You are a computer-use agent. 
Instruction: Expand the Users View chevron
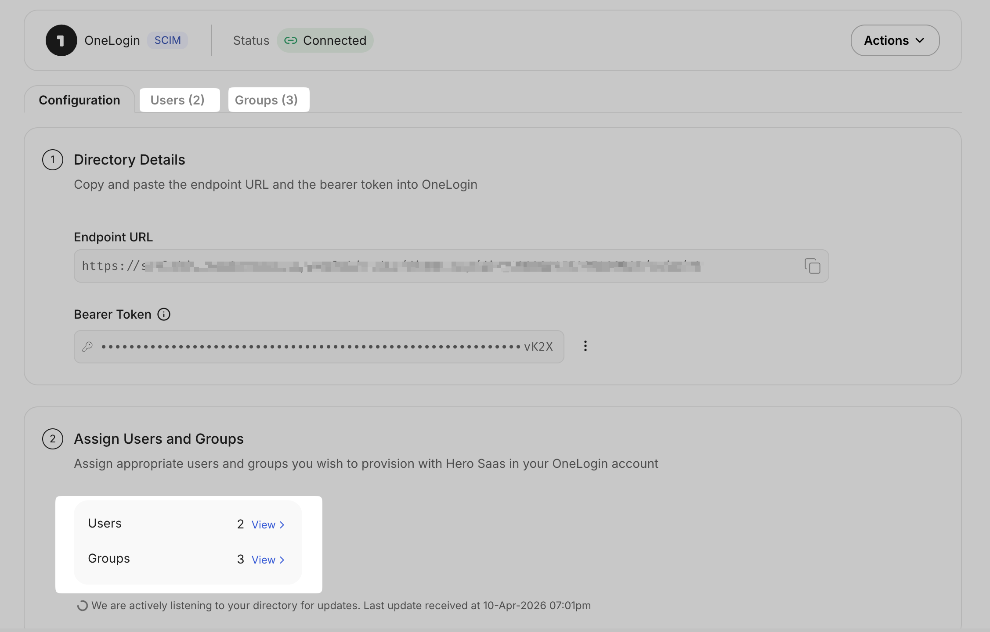click(x=282, y=524)
